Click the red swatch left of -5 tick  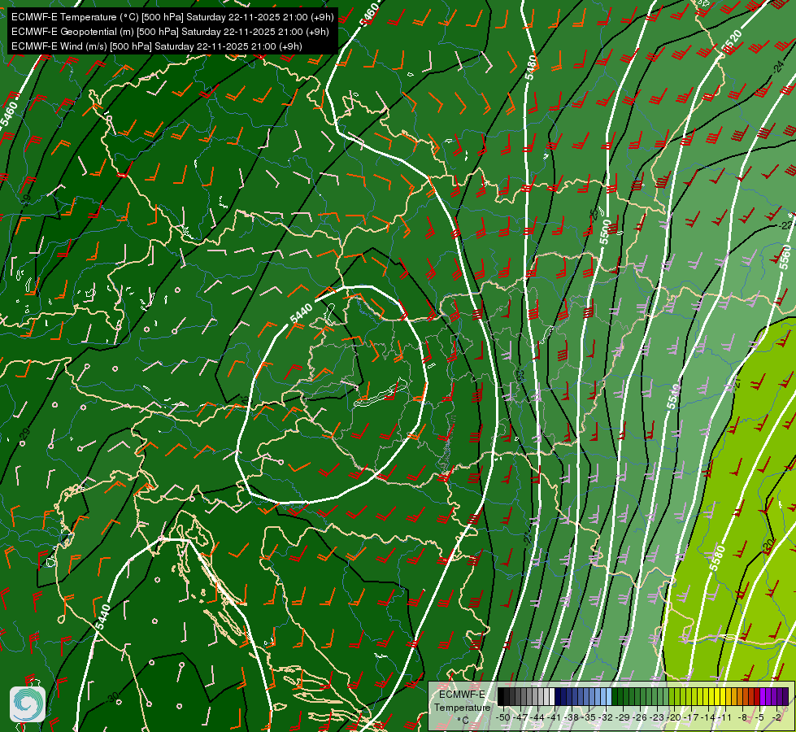tap(757, 696)
